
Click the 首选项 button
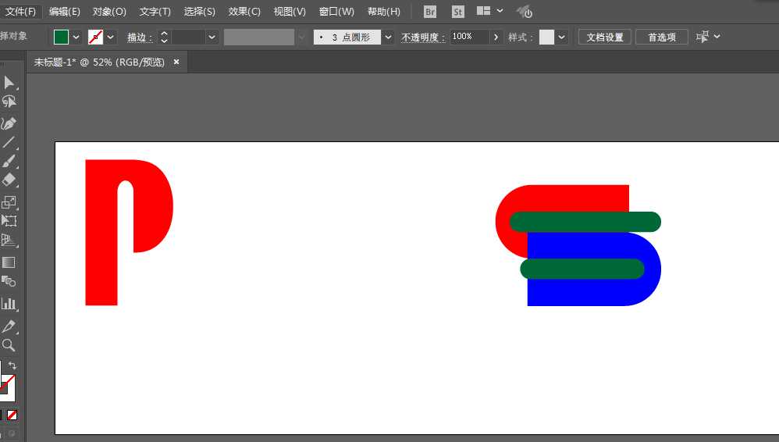point(661,37)
